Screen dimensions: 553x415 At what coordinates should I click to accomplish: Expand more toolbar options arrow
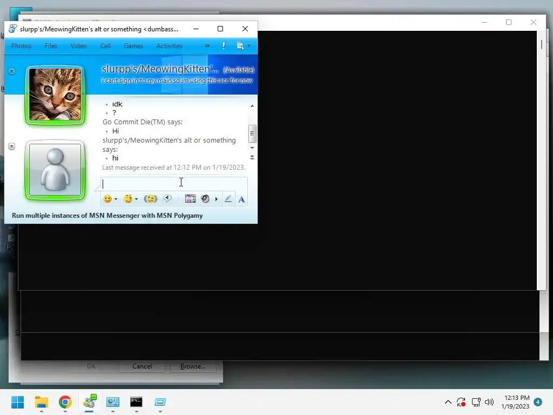[216, 199]
